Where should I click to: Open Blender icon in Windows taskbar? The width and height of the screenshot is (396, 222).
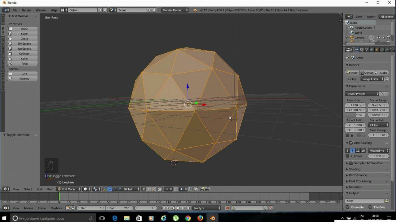pyautogui.click(x=213, y=218)
